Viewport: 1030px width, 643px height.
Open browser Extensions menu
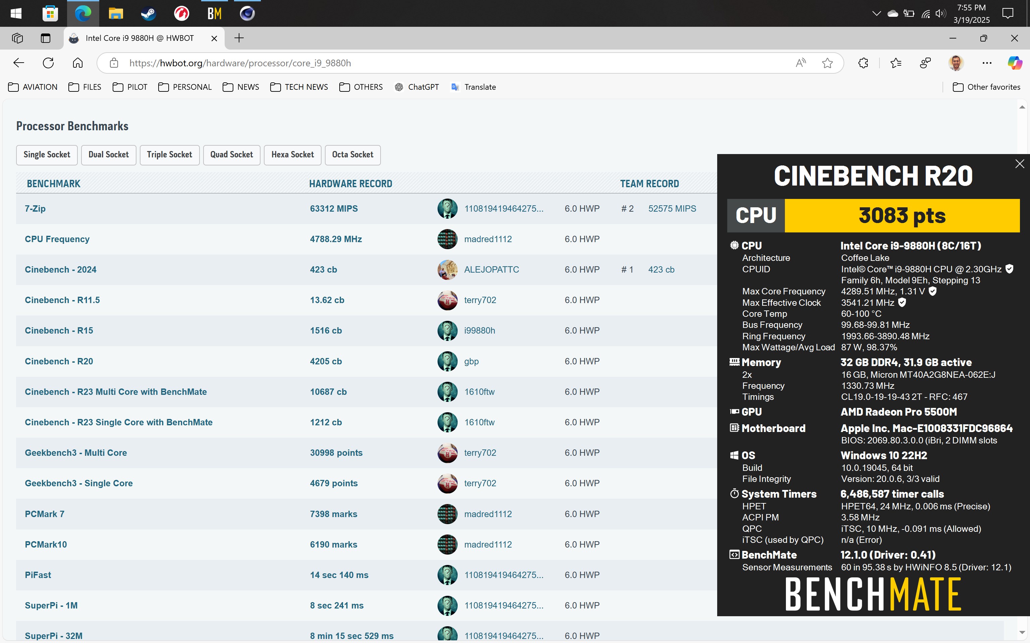click(863, 63)
